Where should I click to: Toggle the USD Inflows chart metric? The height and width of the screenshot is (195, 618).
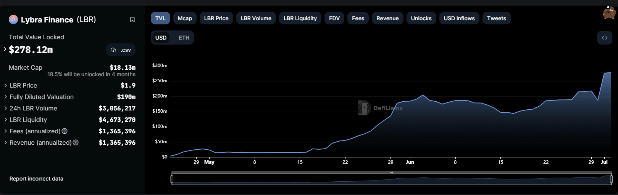pyautogui.click(x=459, y=18)
